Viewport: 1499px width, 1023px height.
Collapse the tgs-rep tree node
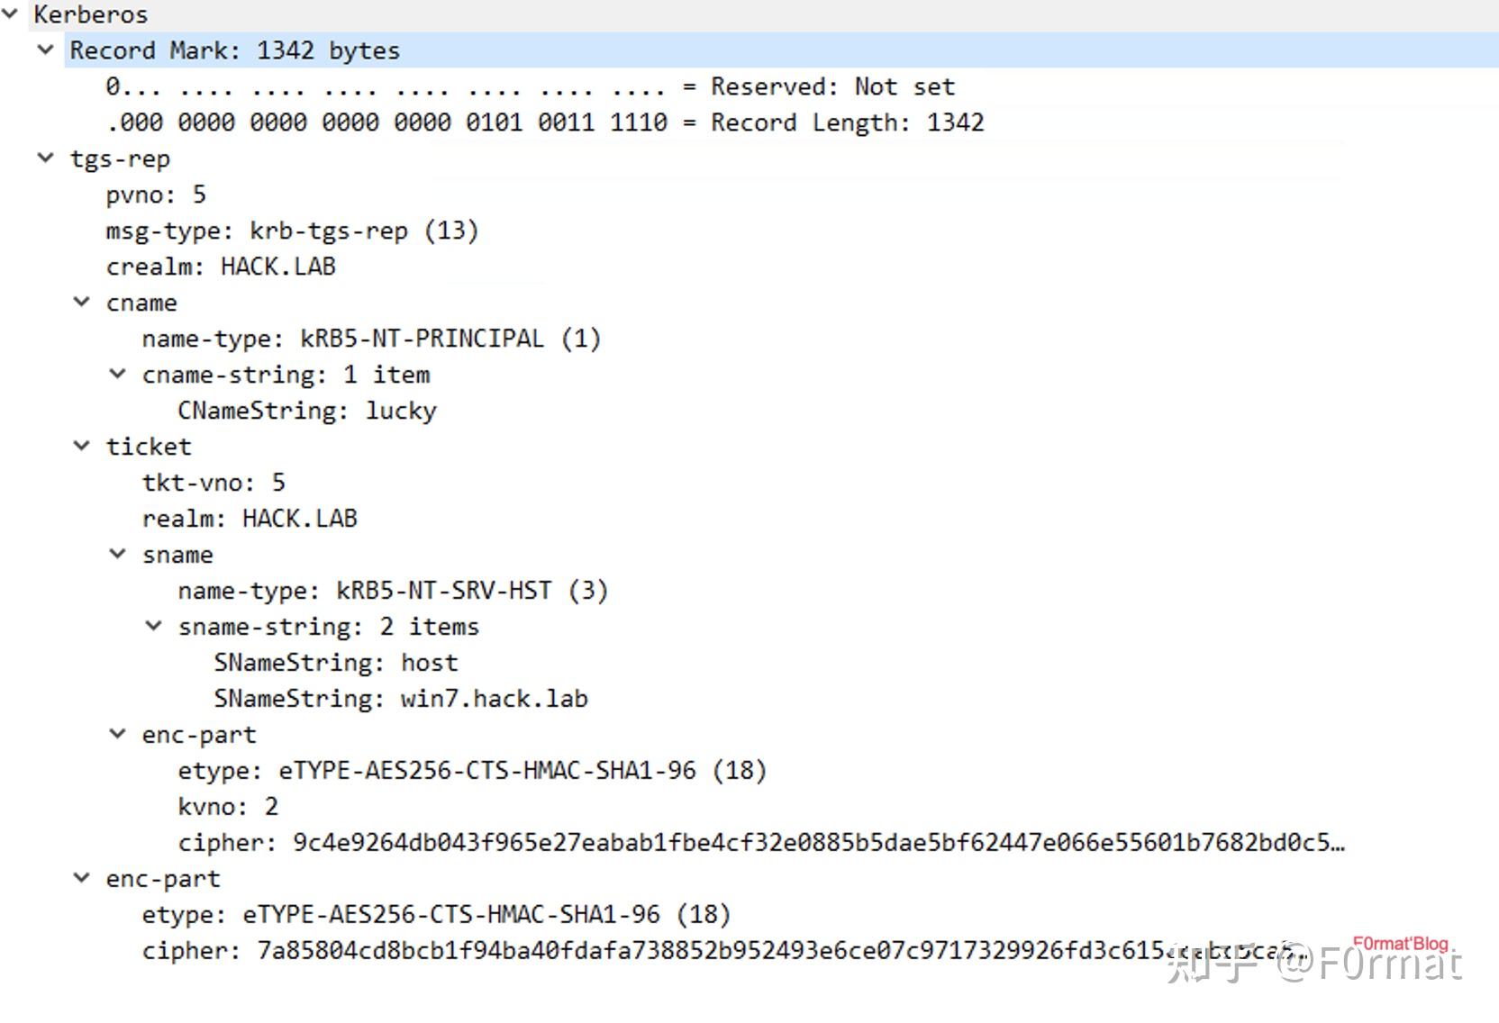coord(46,158)
